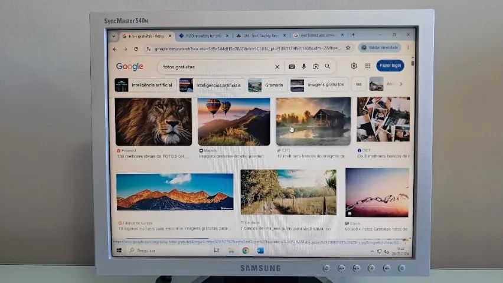Click the browser forward arrow

coord(125,49)
